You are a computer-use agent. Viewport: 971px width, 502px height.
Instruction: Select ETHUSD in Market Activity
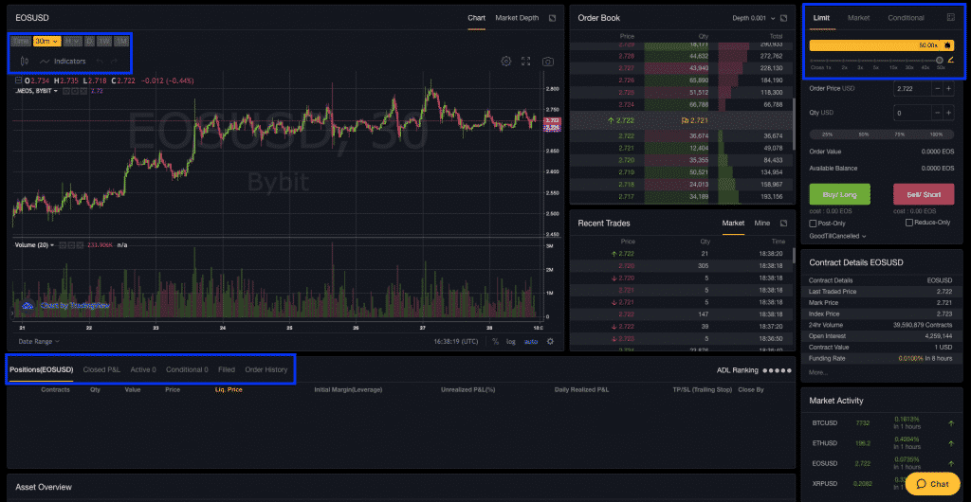coord(825,443)
